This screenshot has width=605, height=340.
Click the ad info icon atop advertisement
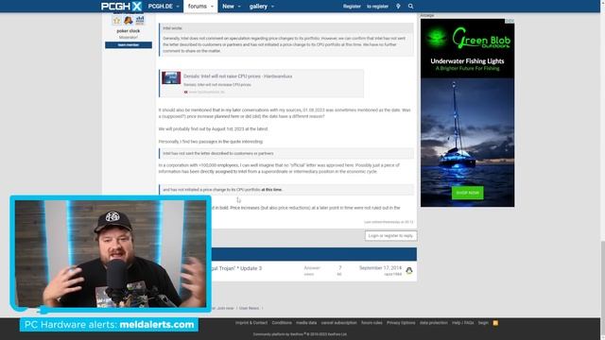click(510, 21)
